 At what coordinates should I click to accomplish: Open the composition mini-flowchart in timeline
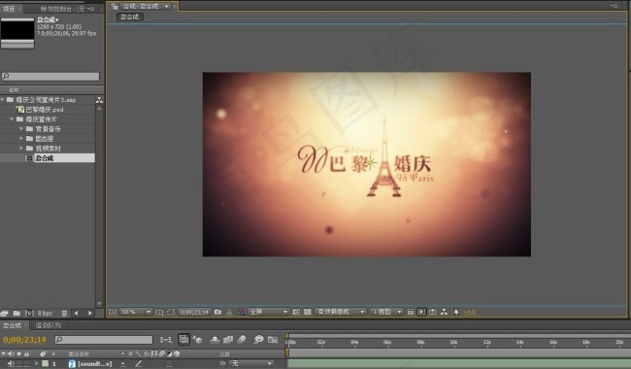[x=166, y=340]
